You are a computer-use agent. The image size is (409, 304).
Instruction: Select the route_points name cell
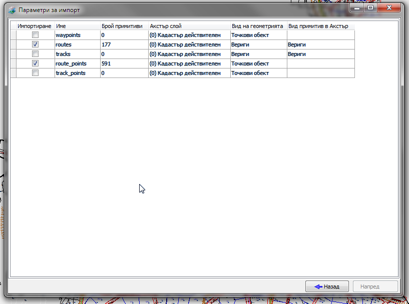coord(77,63)
